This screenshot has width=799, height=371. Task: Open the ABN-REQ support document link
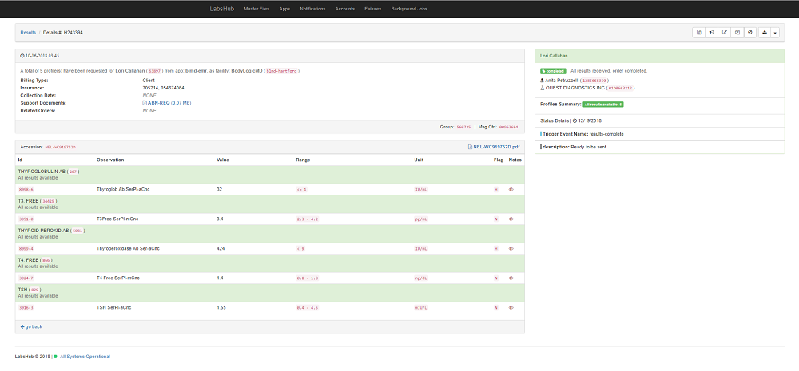(166, 103)
